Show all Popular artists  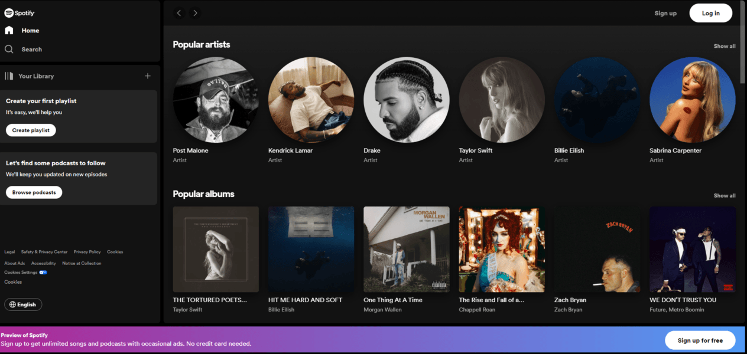click(724, 45)
